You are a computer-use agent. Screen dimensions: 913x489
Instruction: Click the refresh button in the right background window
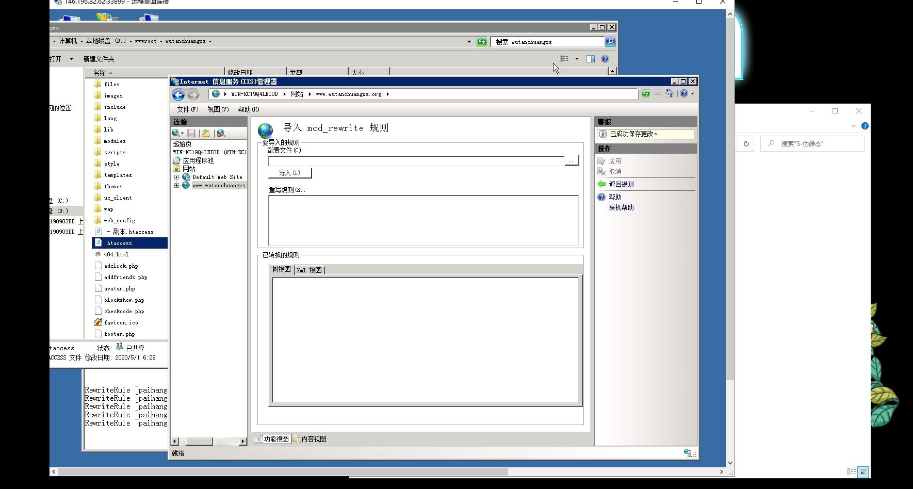click(746, 144)
